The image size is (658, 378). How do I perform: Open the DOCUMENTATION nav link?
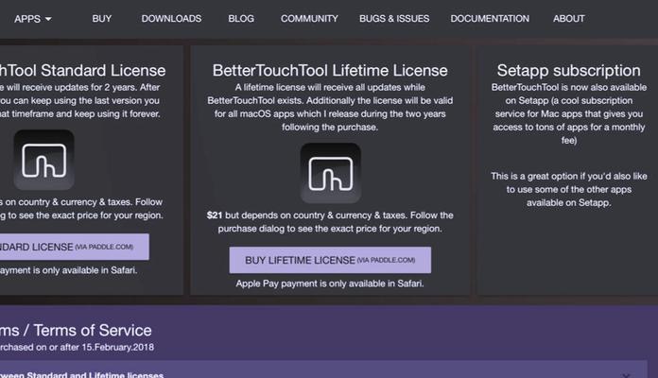[490, 19]
